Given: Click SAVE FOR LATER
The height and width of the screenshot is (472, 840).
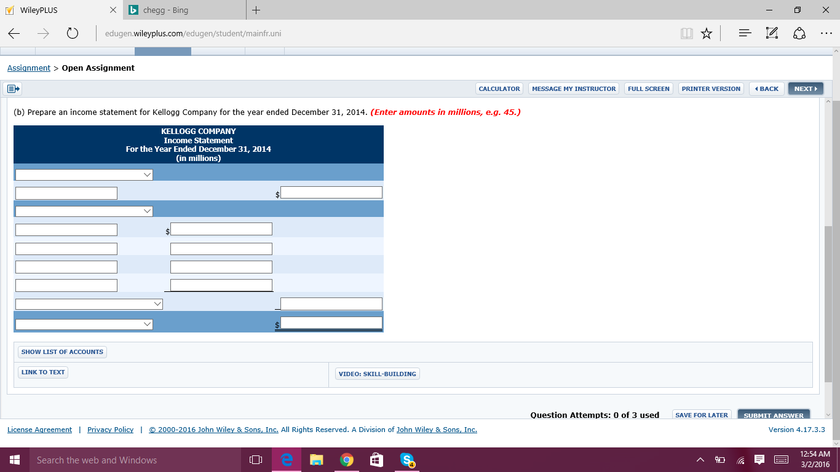Looking at the screenshot, I should point(702,415).
